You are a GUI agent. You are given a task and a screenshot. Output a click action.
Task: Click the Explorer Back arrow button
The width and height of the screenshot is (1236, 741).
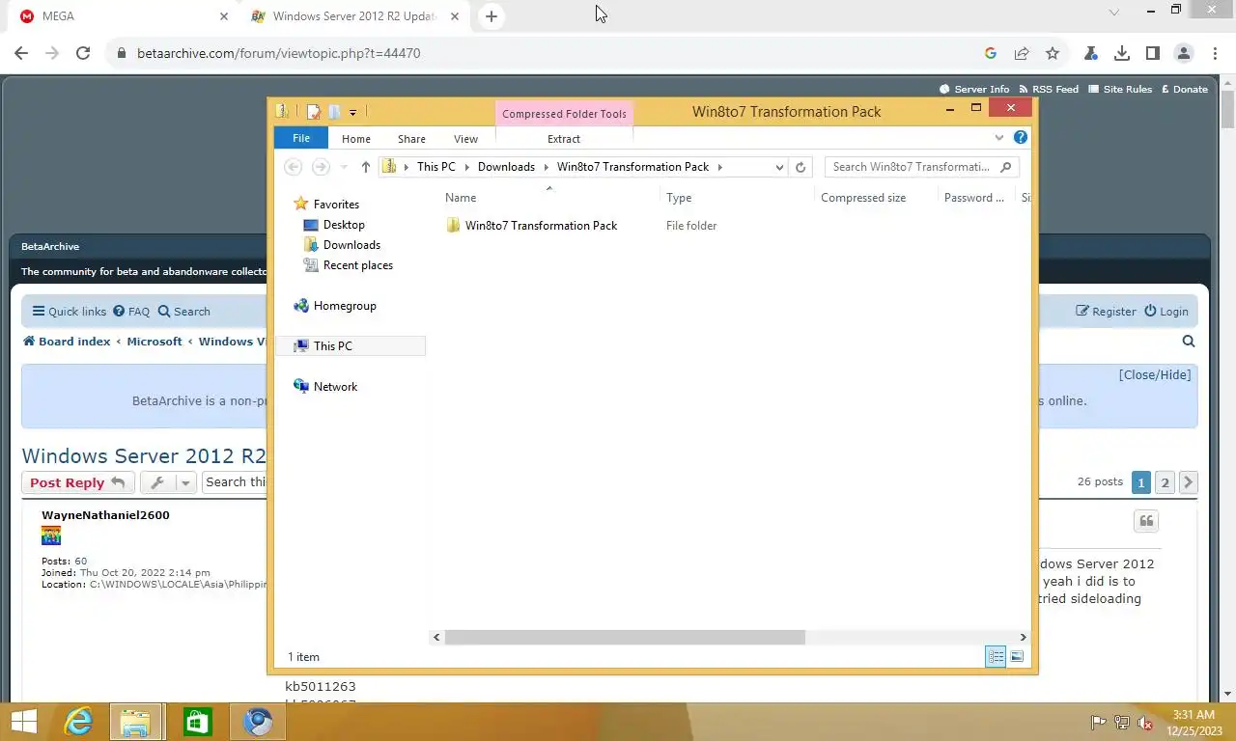tap(294, 167)
